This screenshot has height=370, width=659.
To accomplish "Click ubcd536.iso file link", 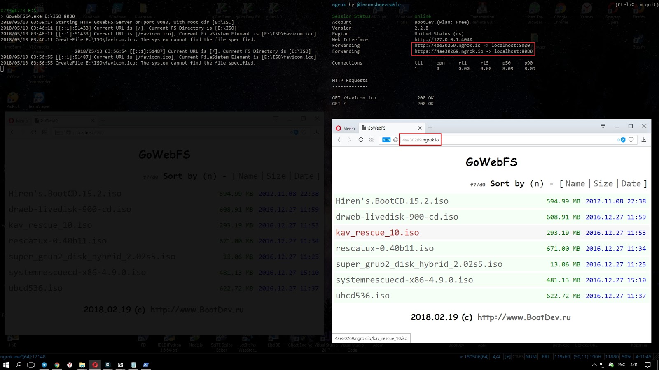I will [x=362, y=296].
